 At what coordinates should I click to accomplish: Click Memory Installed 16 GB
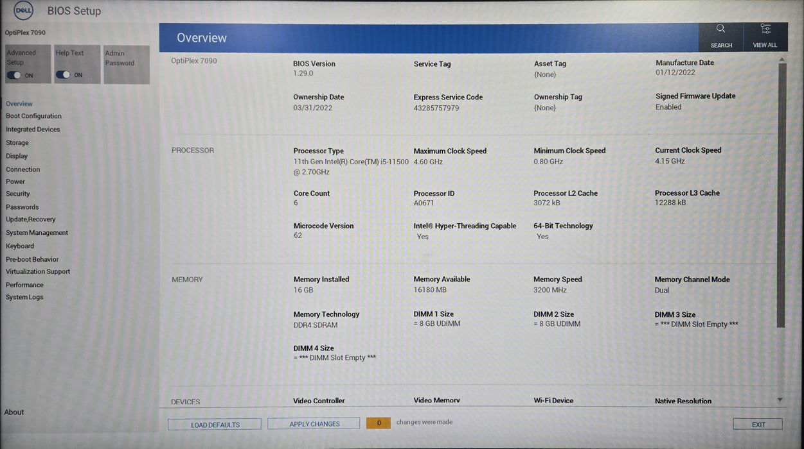tap(303, 290)
